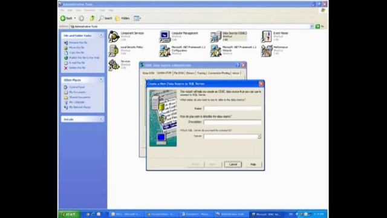Open the Server dropdown list
Viewport: 387px width, 218px height.
pyautogui.click(x=259, y=136)
